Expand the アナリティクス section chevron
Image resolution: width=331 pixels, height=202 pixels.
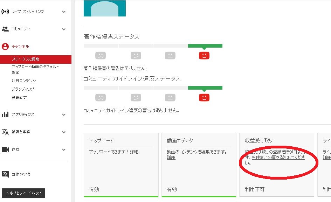64,115
